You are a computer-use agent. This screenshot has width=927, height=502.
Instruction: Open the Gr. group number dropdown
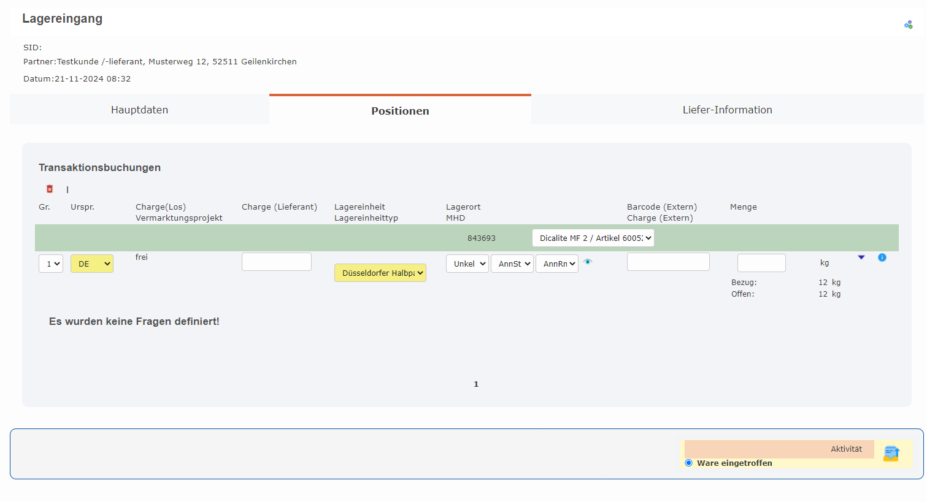(x=51, y=264)
